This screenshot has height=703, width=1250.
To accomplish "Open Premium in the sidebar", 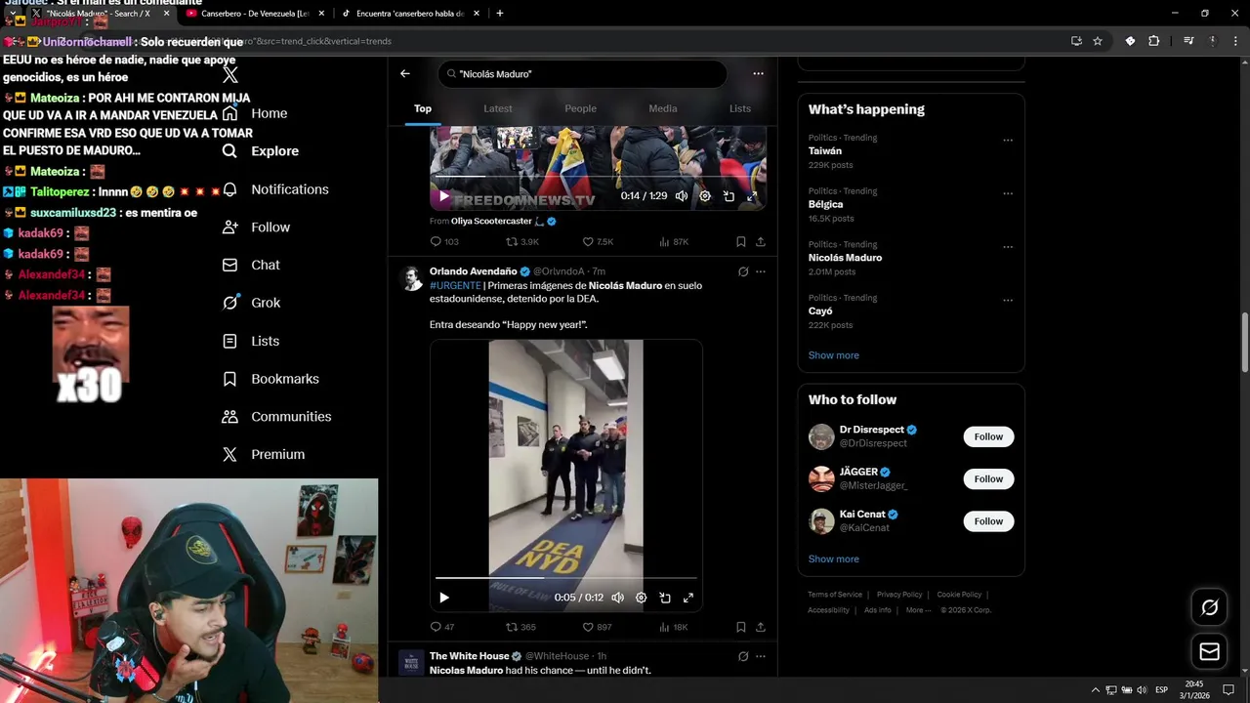I will 264,454.
